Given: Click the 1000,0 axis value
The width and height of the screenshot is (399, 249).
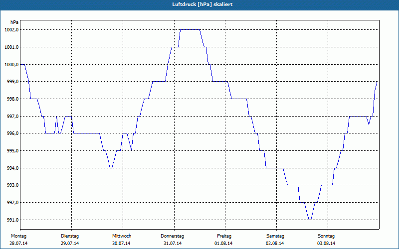Looking at the screenshot, I should [x=11, y=64].
